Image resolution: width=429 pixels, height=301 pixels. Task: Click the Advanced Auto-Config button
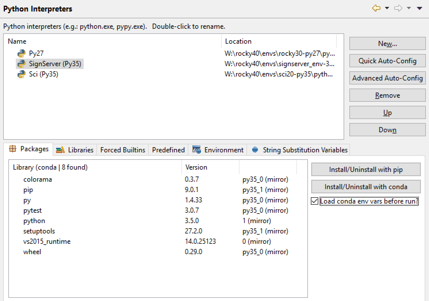[x=387, y=78]
